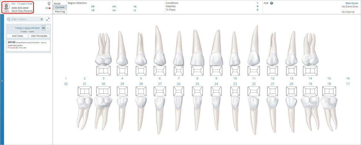The image size is (361, 145).
Task: Click the patient avatar photo icon
Action: [x=6, y=6]
